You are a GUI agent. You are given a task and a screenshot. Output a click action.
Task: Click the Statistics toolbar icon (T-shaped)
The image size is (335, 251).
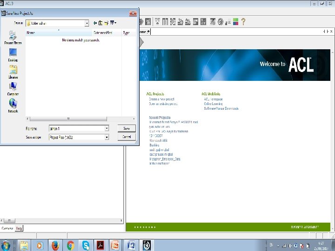[157, 21]
